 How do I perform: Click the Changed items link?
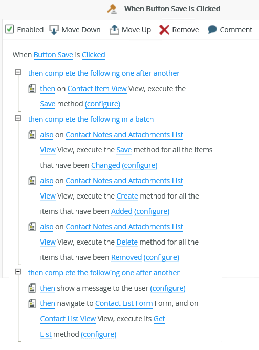[x=105, y=165]
